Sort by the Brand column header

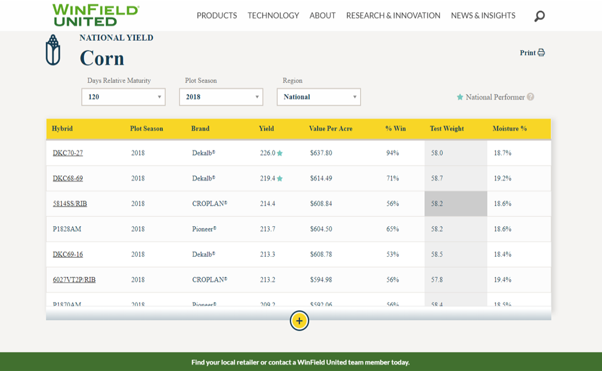click(200, 129)
